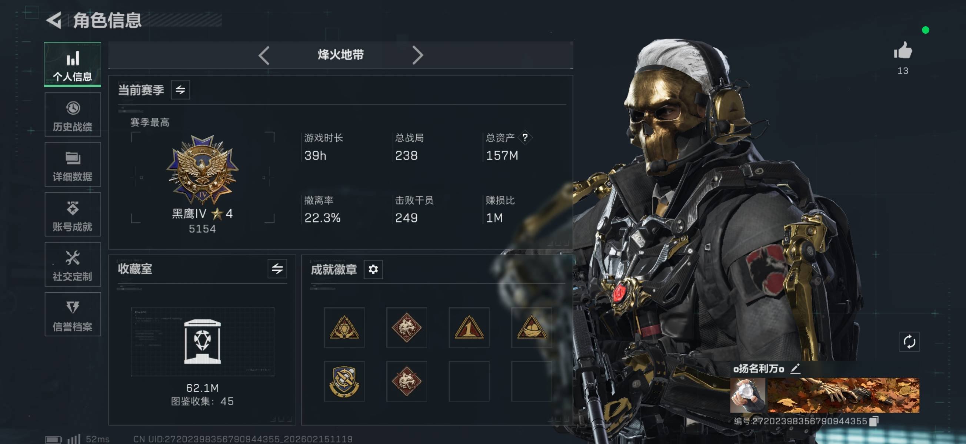Go to next mode with right chevron
Screen dimensions: 966x444
[417, 55]
